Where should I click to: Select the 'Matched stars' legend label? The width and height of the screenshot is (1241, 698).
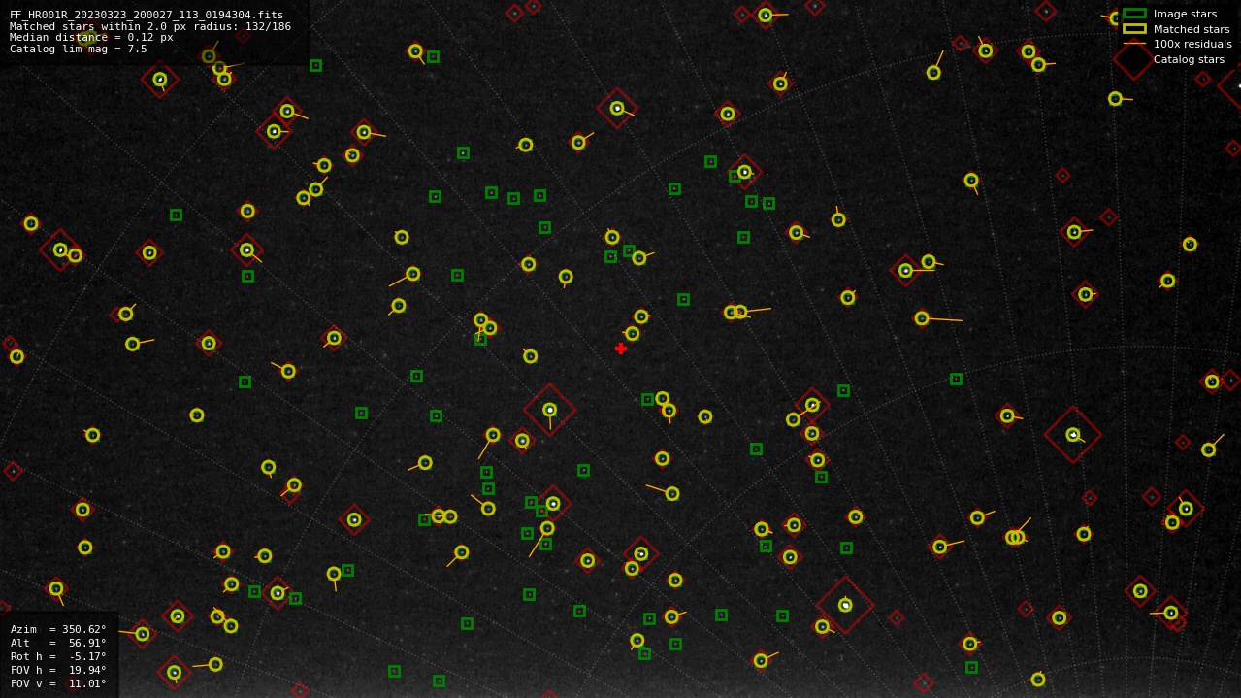tap(1192, 29)
